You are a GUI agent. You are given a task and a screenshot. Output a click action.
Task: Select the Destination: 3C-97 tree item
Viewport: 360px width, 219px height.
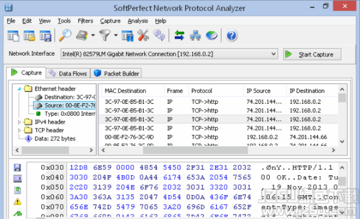tap(65, 97)
